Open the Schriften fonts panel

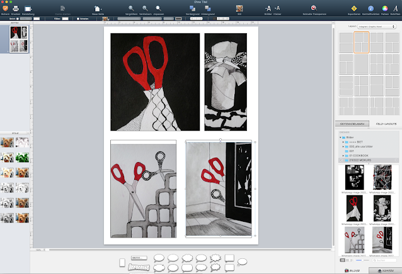point(395,9)
